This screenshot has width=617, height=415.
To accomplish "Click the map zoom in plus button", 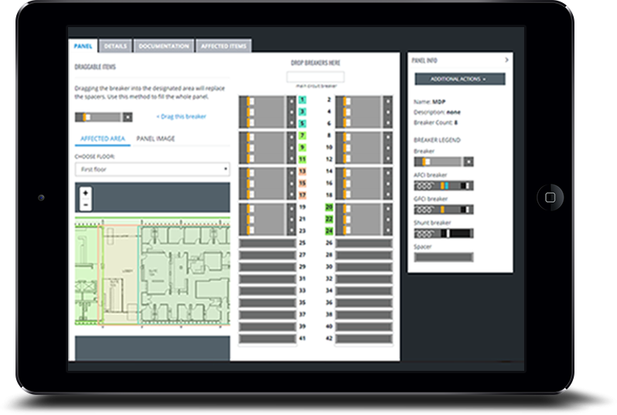I will point(85,195).
